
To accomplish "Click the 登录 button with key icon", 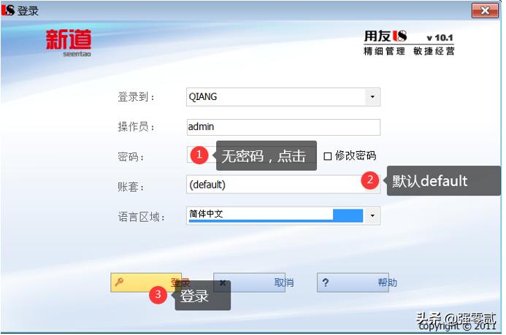I will coord(146,282).
